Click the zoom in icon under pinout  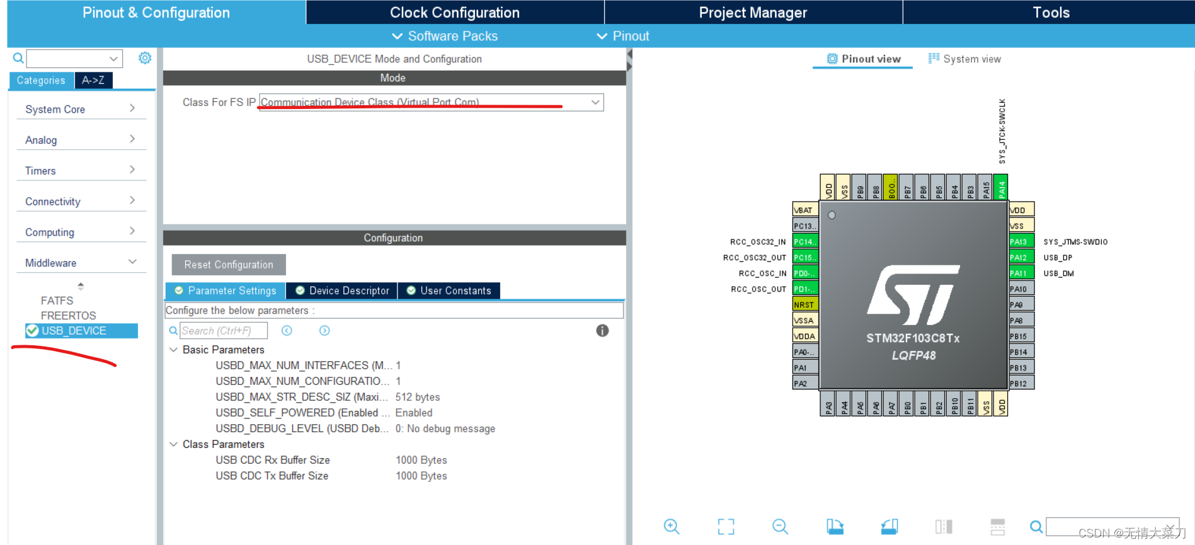pyautogui.click(x=672, y=527)
